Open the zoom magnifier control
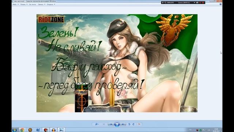Image resolution: width=234 pixels, height=132 pixels. click(x=97, y=124)
